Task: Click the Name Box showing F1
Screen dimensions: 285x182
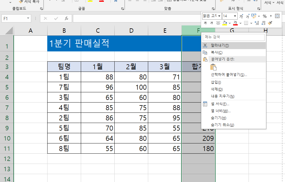Action: [x=14, y=18]
